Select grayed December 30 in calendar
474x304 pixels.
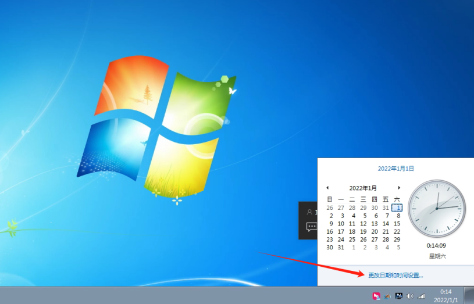coord(375,208)
